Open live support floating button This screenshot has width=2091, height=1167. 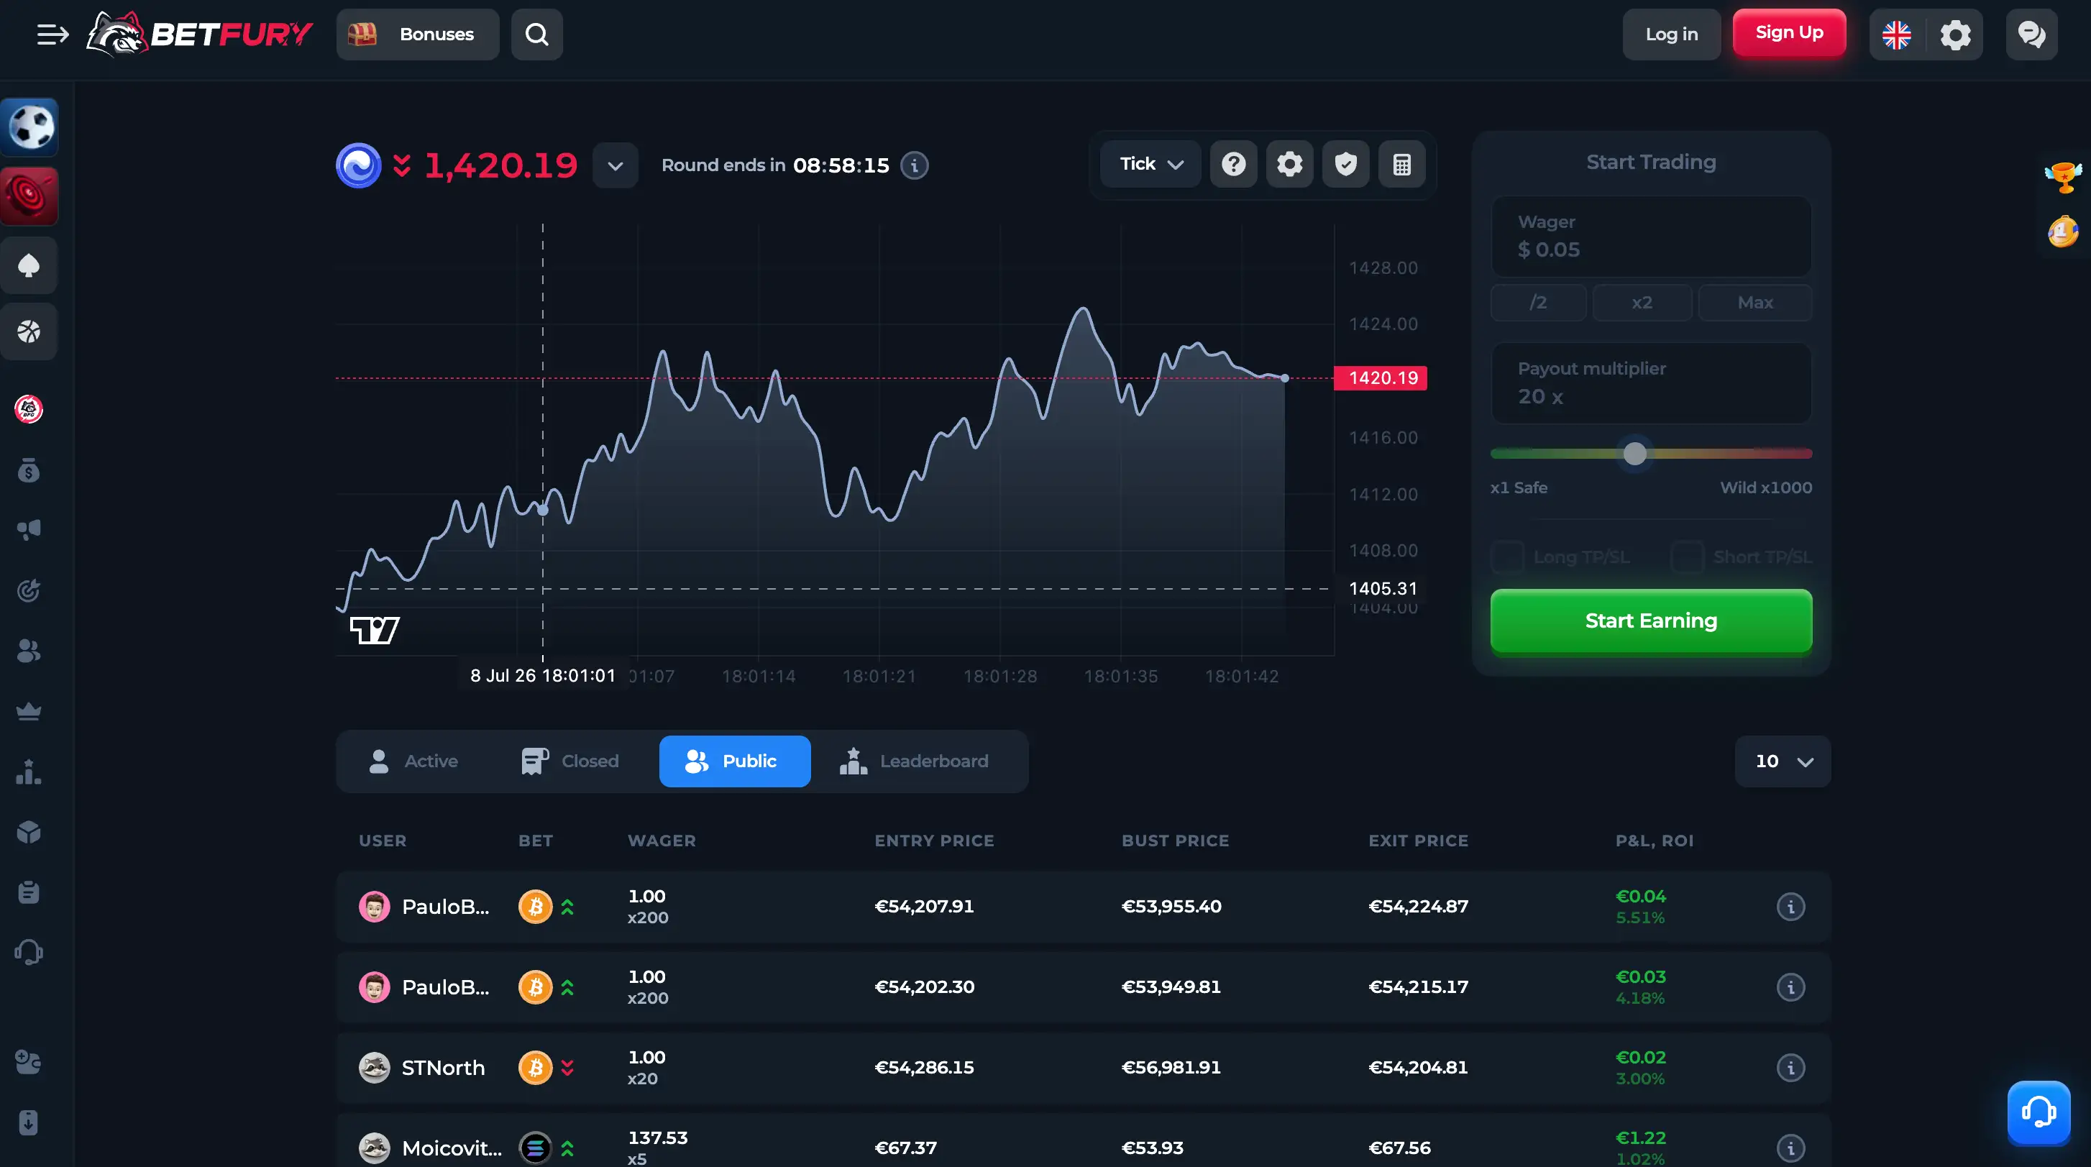(x=2039, y=1112)
